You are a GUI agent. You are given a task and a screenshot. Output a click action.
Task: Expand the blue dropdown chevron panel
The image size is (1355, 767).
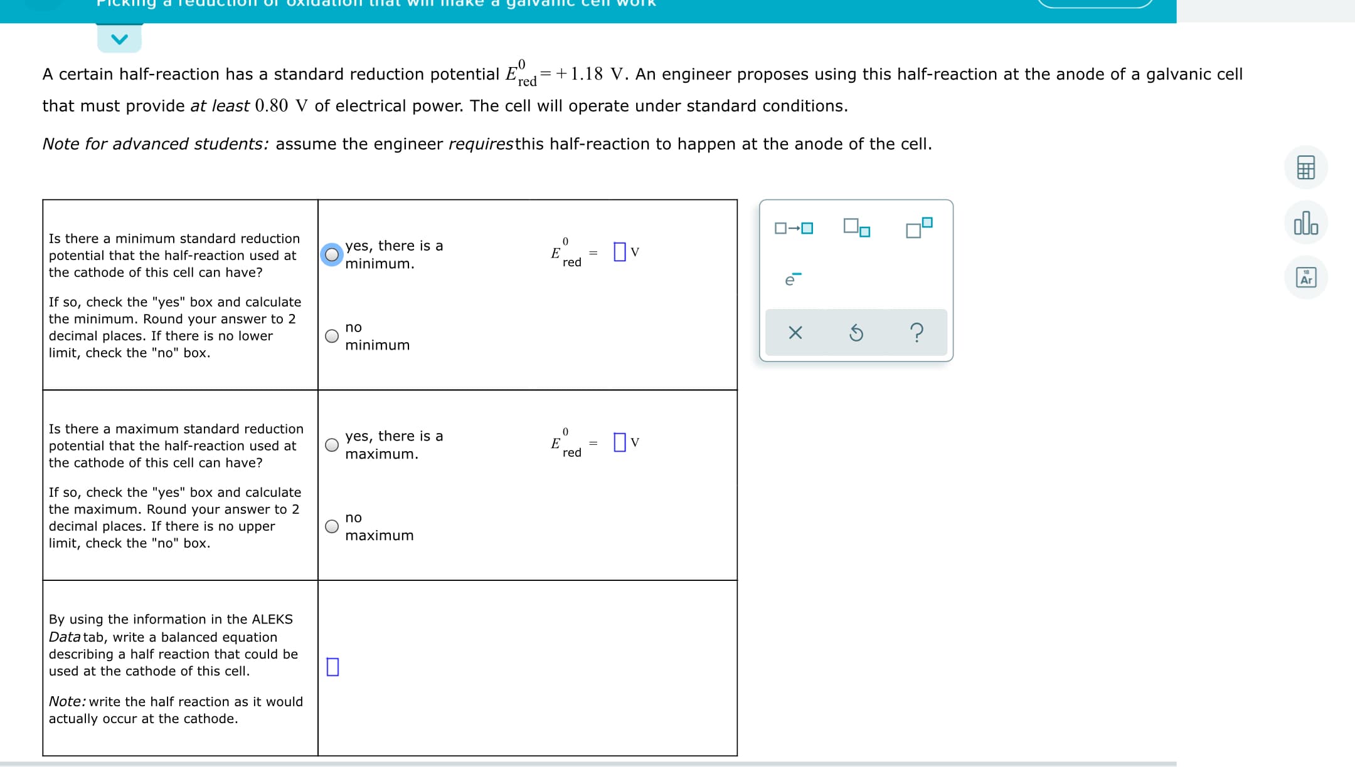[119, 38]
